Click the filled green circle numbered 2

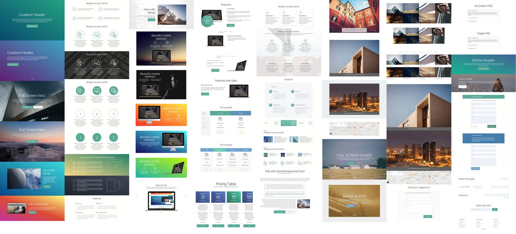coord(97,138)
